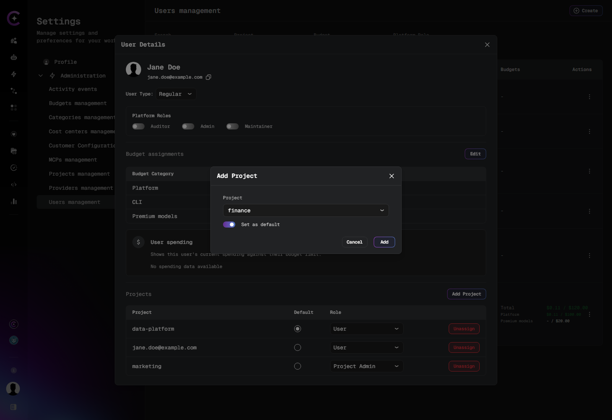Click the Premium models budget category row
The width and height of the screenshot is (612, 420).
click(x=168, y=216)
